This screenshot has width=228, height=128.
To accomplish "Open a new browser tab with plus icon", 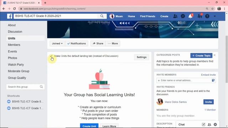I will pyautogui.click(x=45, y=3).
